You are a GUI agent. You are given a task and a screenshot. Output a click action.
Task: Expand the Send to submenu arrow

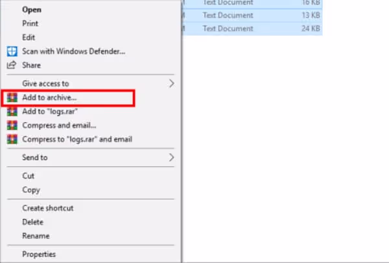(171, 157)
